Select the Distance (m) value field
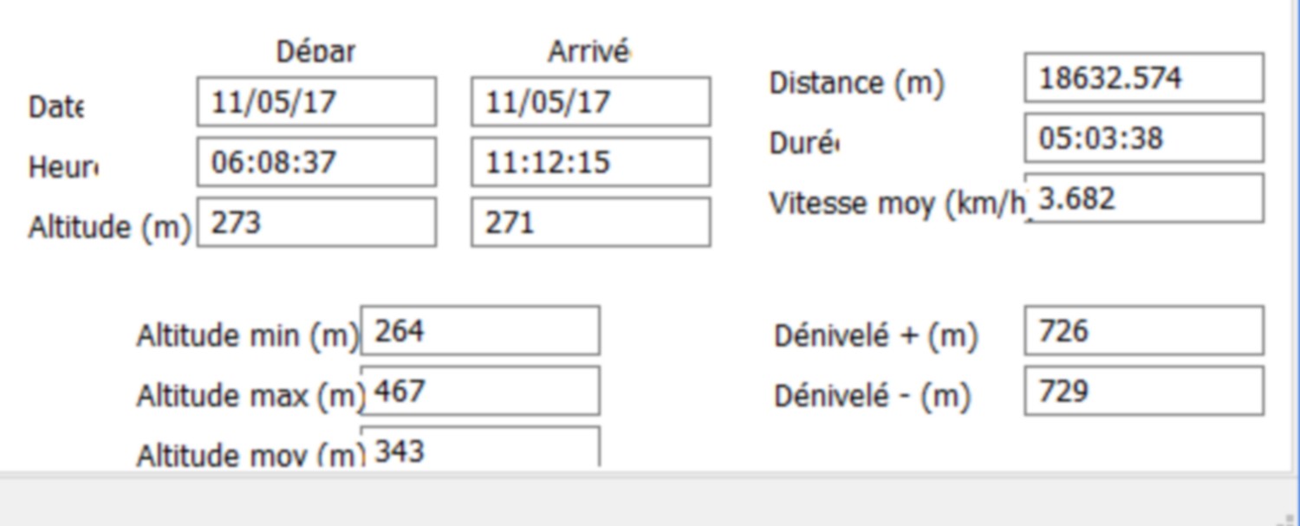Viewport: 1300px width, 526px height. (1144, 78)
